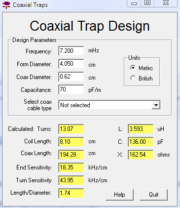The width and height of the screenshot is (180, 208).
Task: Click the 'Form Diameter:' label
Action: (34, 64)
